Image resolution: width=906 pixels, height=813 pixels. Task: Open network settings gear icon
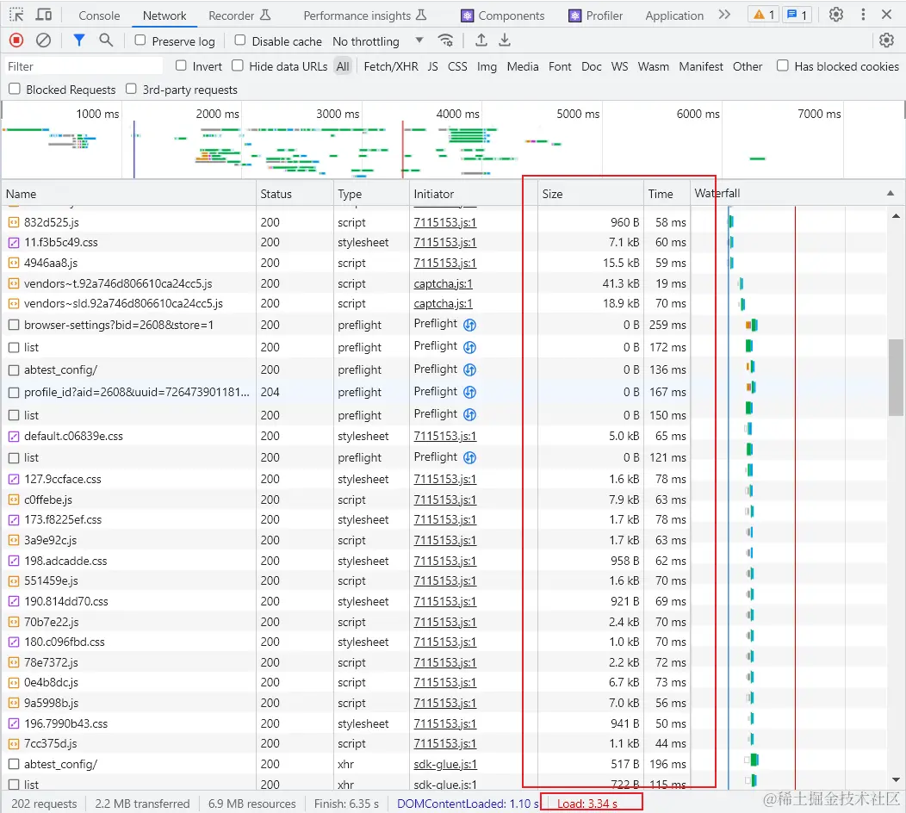pos(886,40)
